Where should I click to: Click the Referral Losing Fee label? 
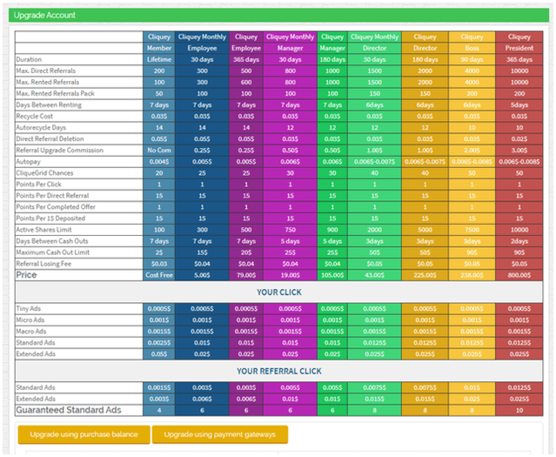[44, 264]
